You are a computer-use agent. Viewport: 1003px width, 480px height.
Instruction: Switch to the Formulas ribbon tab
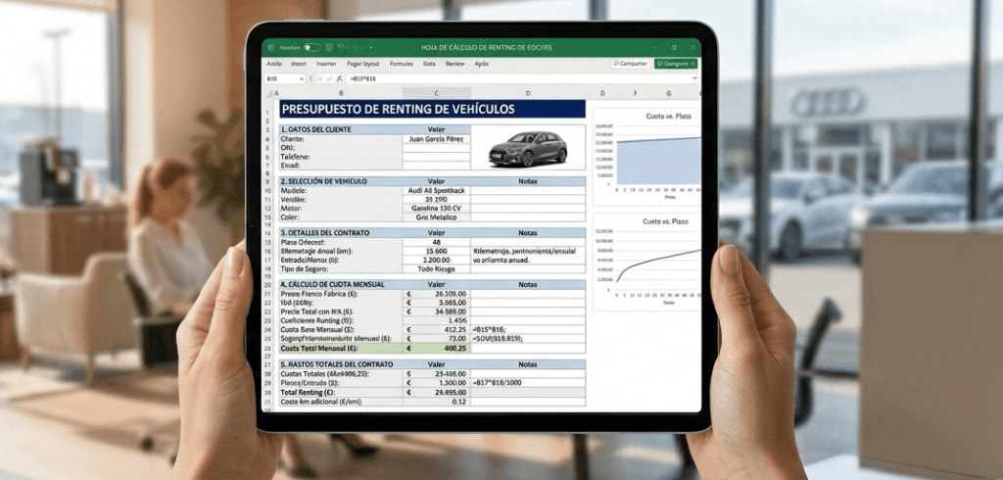coord(401,63)
